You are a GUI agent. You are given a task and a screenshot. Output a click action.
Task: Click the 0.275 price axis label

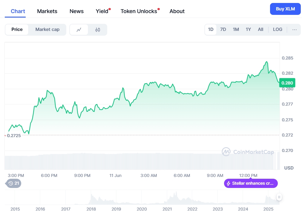pyautogui.click(x=288, y=120)
